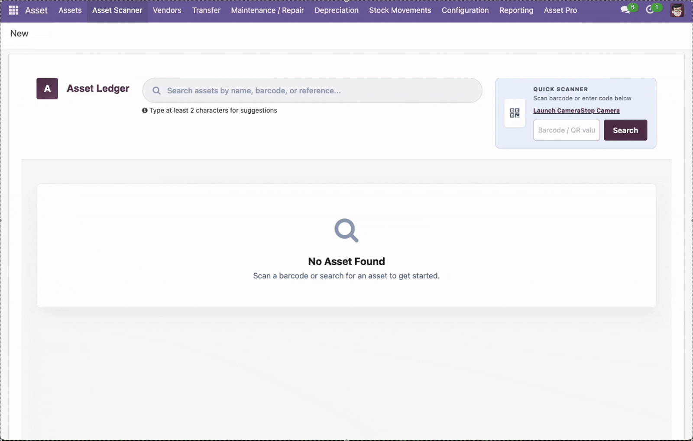Viewport: 693px width, 441px height.
Task: Open the chat messages icon with badge 6
Action: pyautogui.click(x=628, y=9)
